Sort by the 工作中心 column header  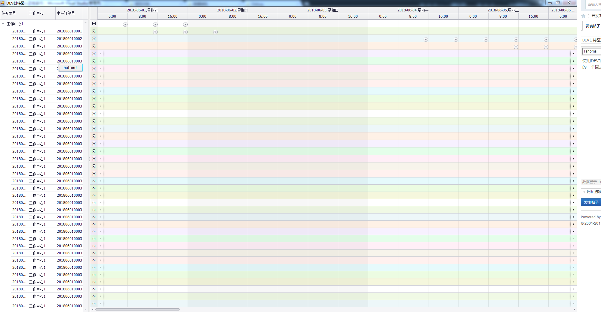point(41,13)
